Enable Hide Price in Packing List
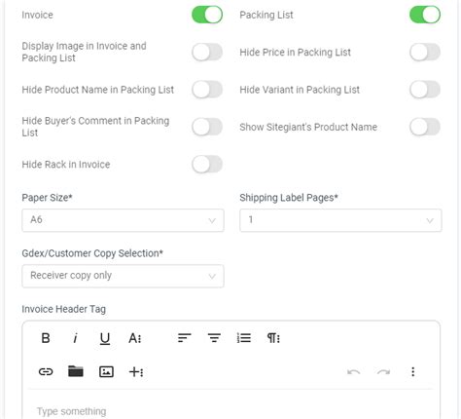This screenshot has height=419, width=461. (x=425, y=53)
